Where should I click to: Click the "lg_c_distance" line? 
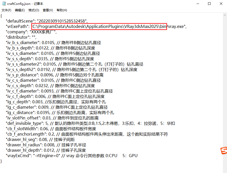click(x=60, y=113)
